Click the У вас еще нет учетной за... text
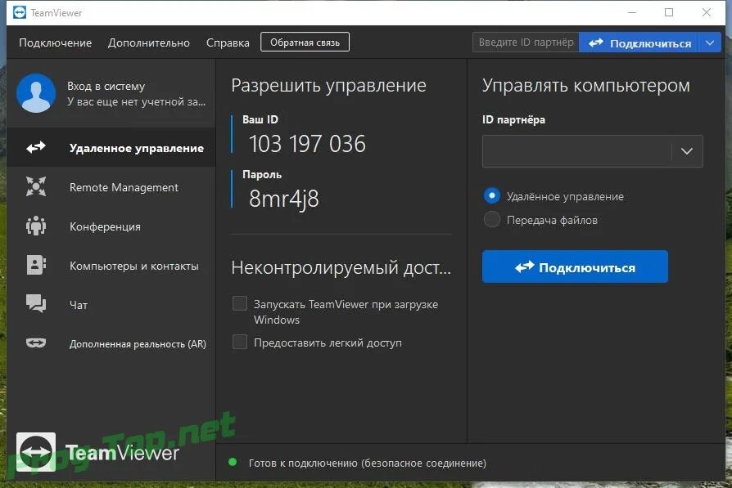 point(136,101)
